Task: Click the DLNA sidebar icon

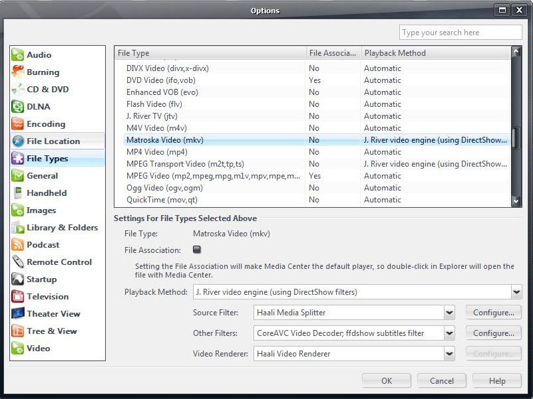Action: tap(18, 106)
